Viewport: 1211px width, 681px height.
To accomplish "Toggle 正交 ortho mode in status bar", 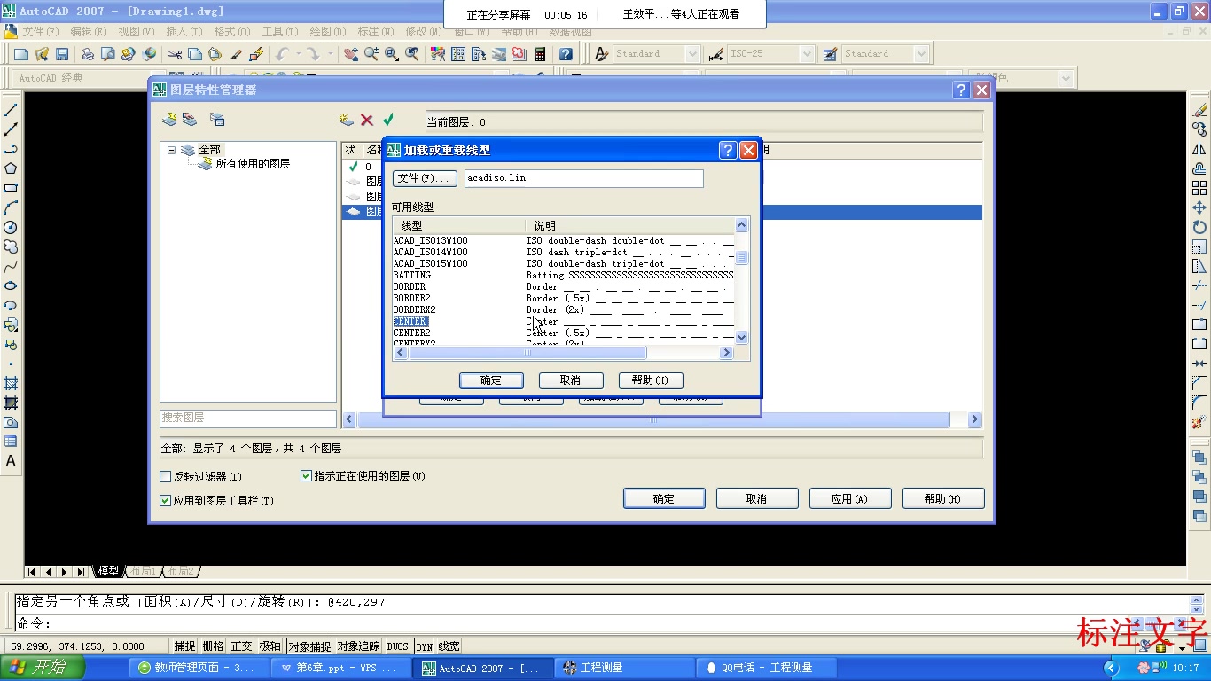I will (x=241, y=646).
